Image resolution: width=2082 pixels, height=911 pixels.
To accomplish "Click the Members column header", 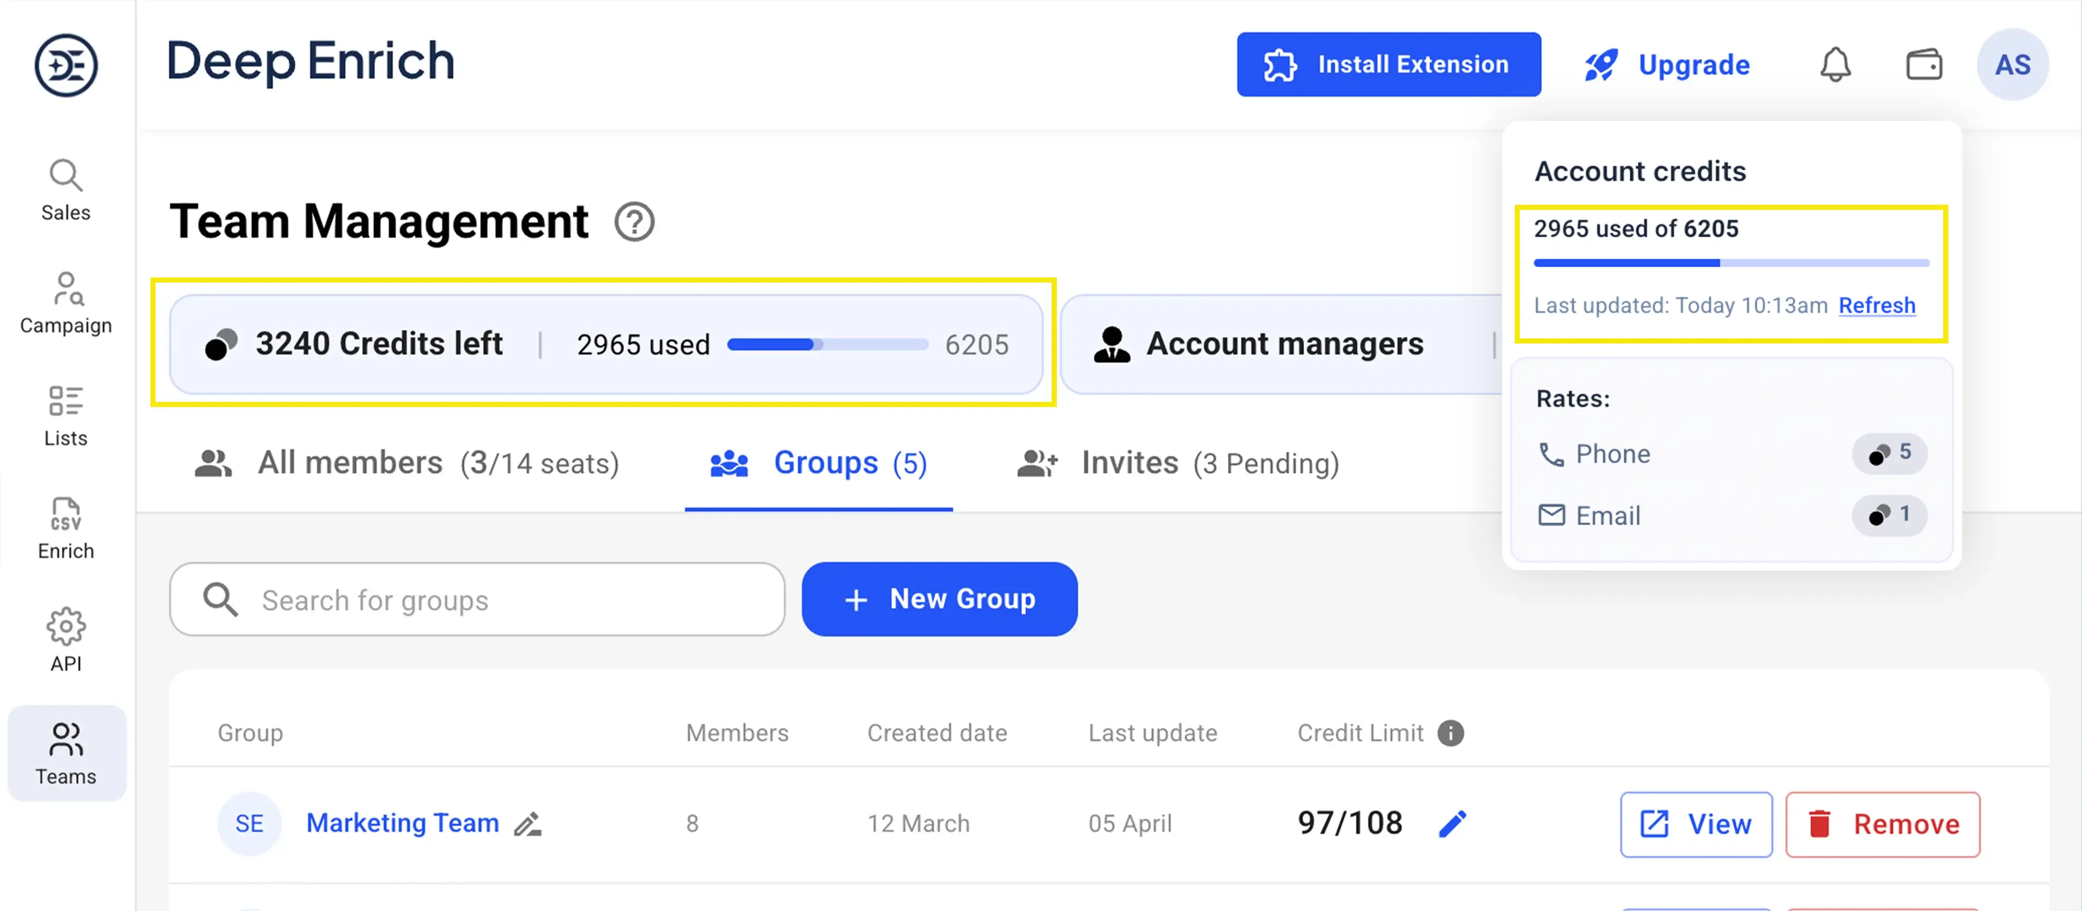I will (737, 733).
